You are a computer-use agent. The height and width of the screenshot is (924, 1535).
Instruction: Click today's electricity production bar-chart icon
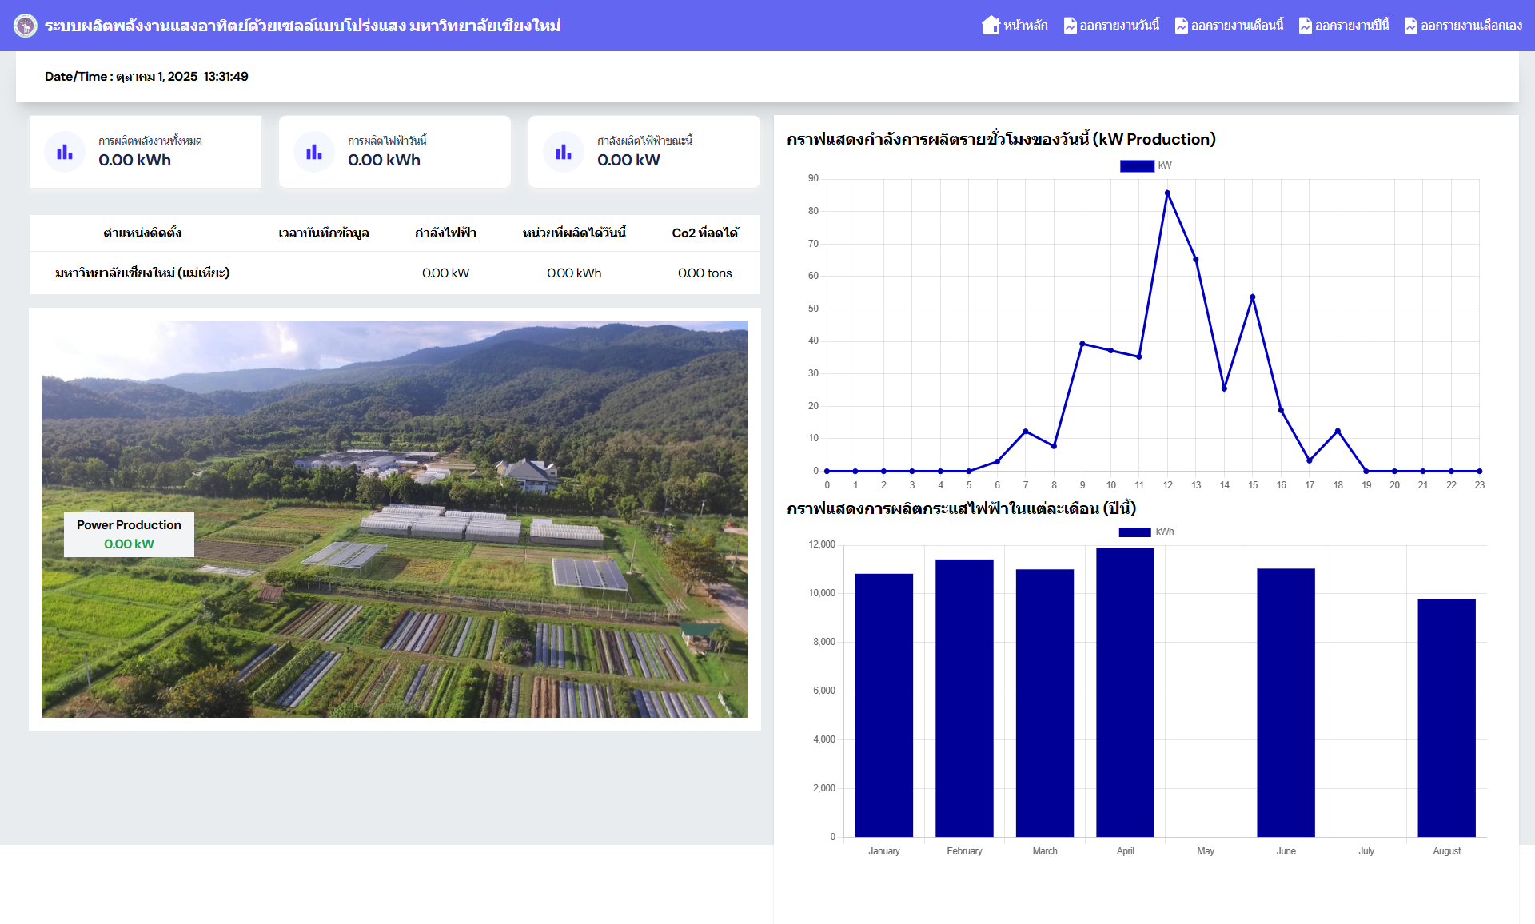tap(314, 152)
